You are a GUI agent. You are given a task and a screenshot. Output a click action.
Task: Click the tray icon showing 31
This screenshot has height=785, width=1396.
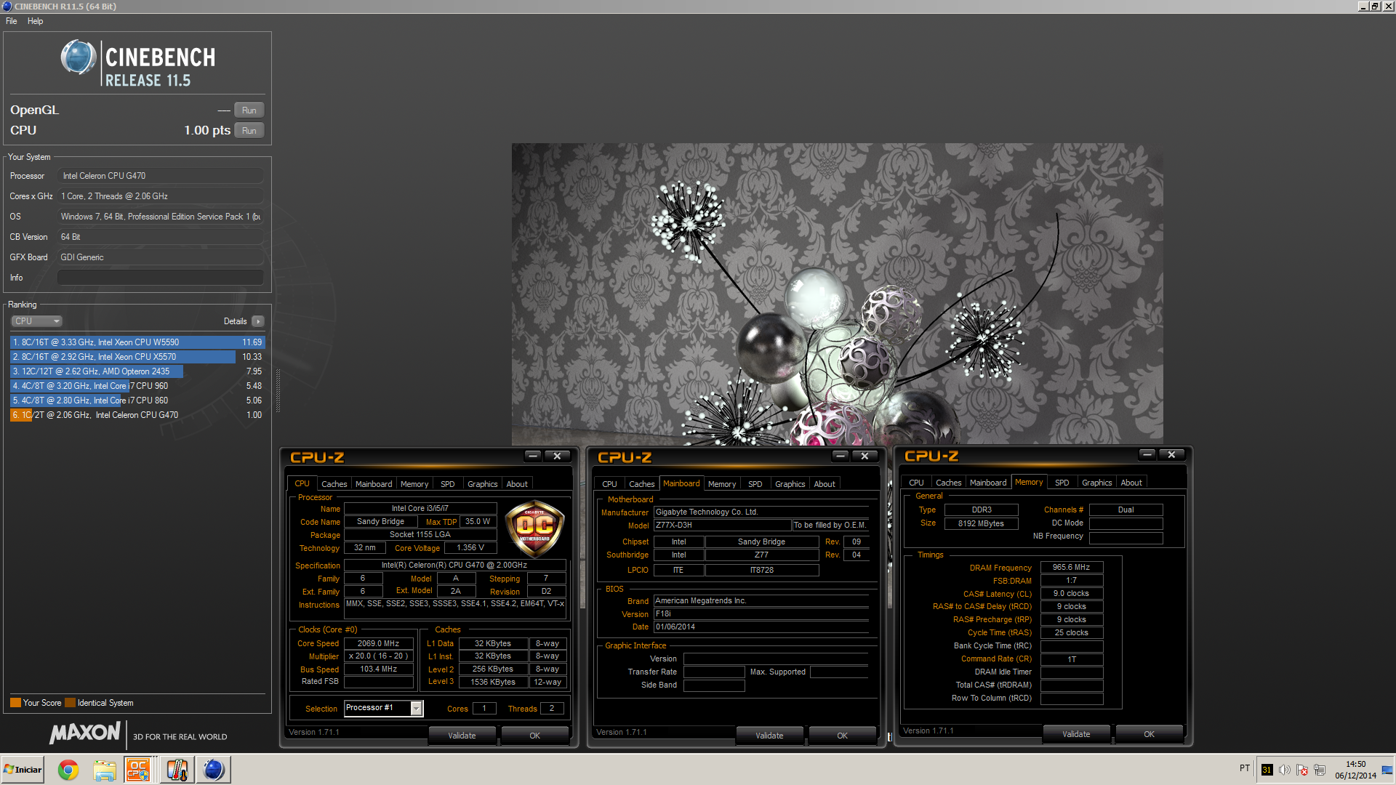tap(1267, 770)
